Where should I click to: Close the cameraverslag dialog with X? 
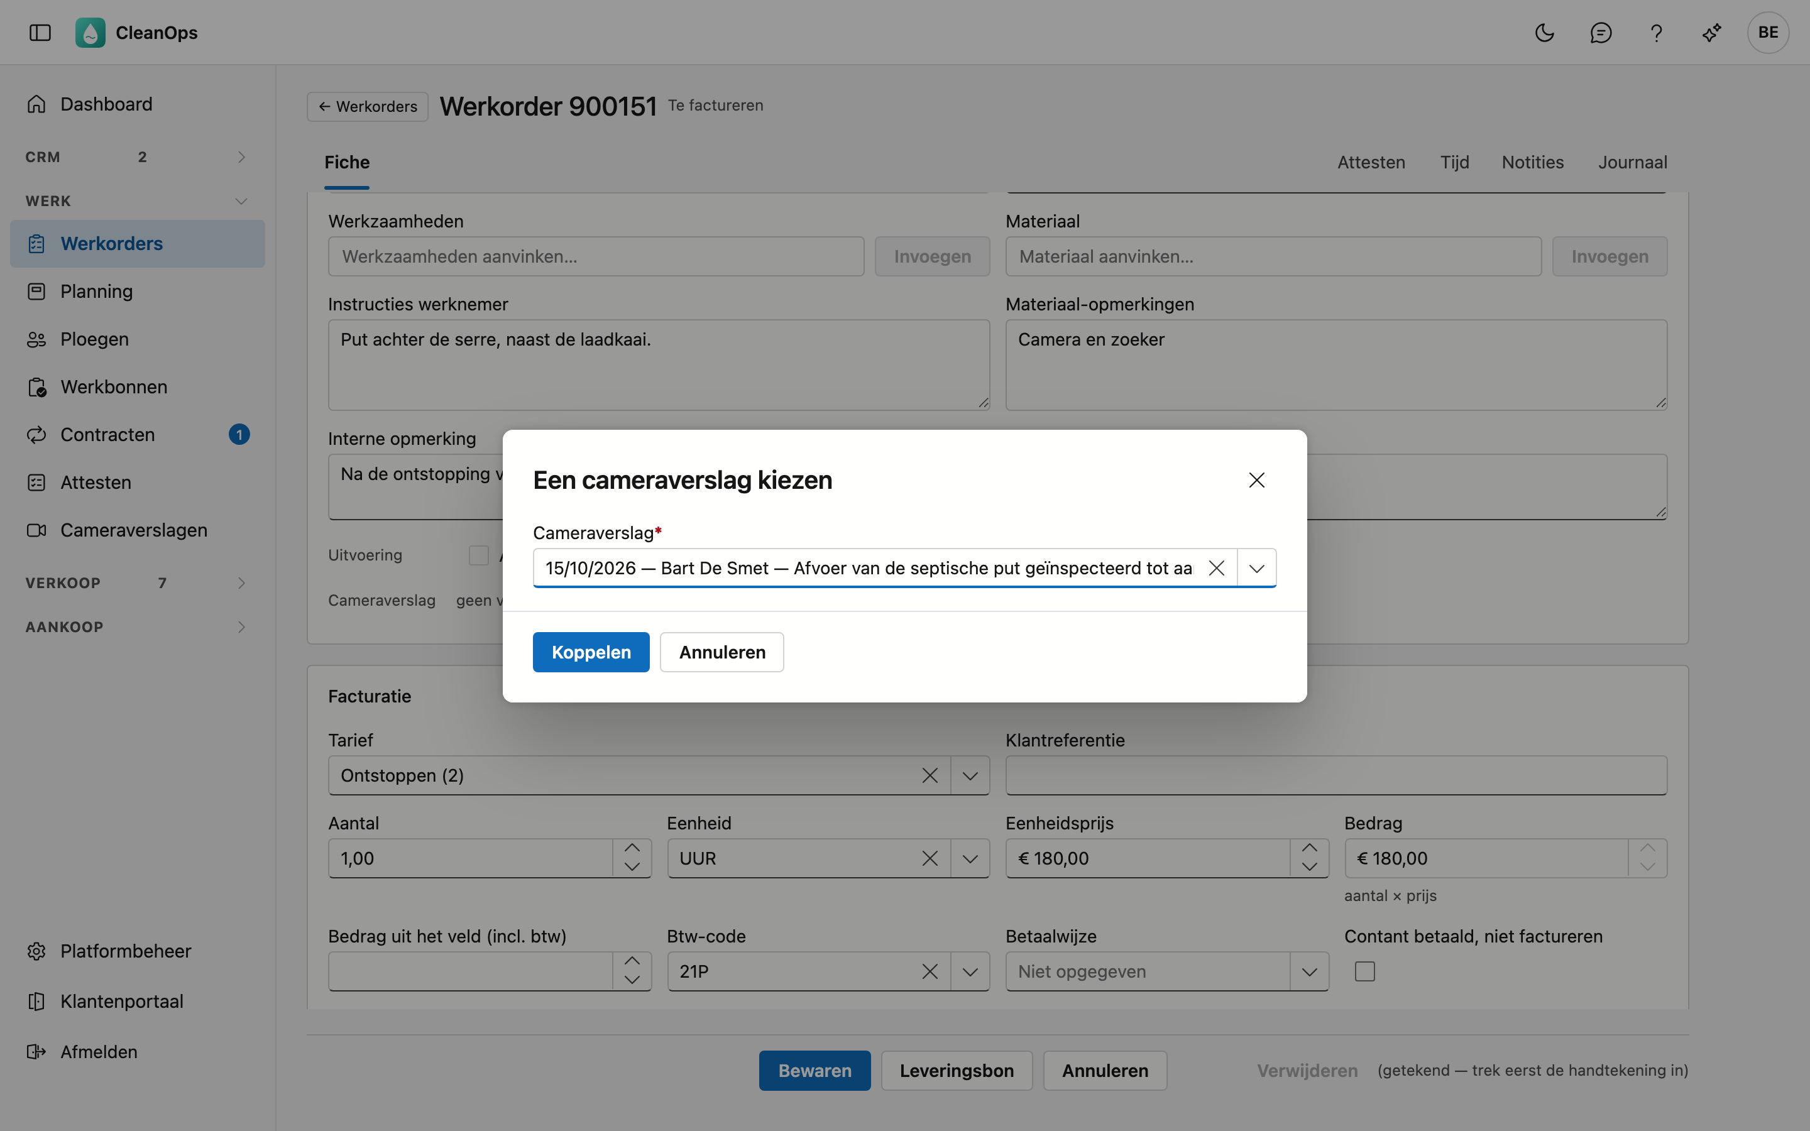tap(1256, 479)
